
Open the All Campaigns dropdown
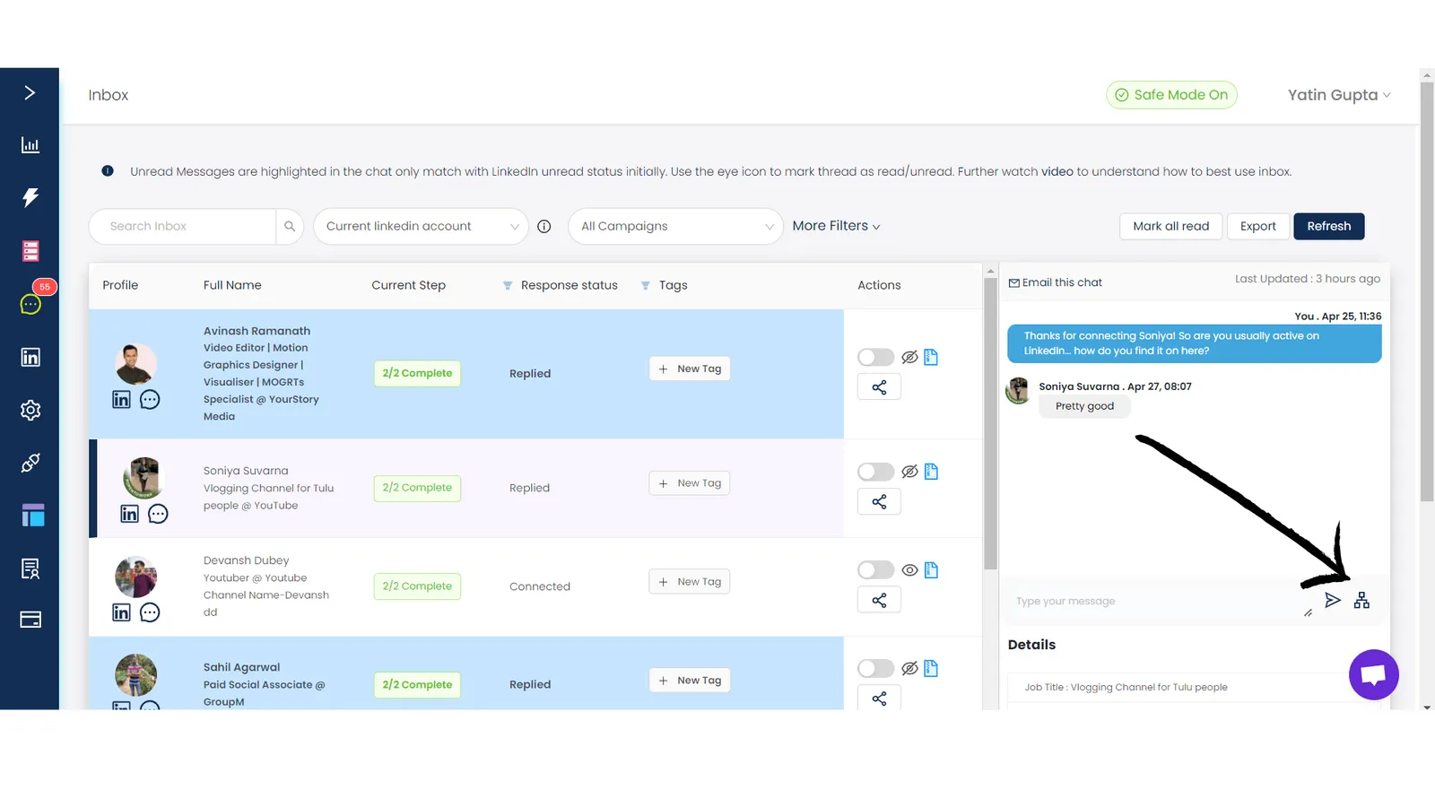tap(675, 226)
